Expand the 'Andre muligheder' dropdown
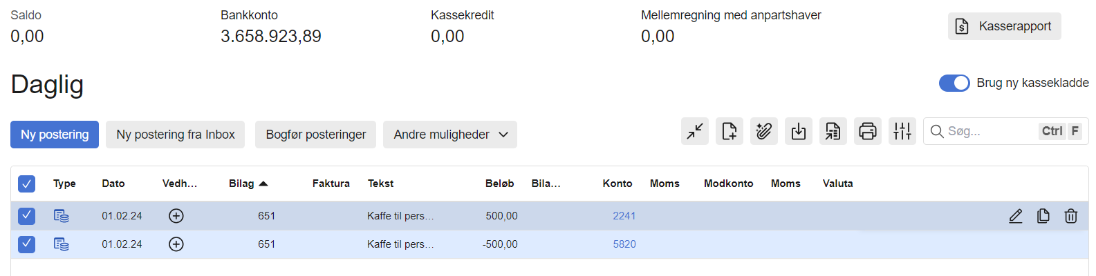The height and width of the screenshot is (276, 1096). tap(449, 135)
